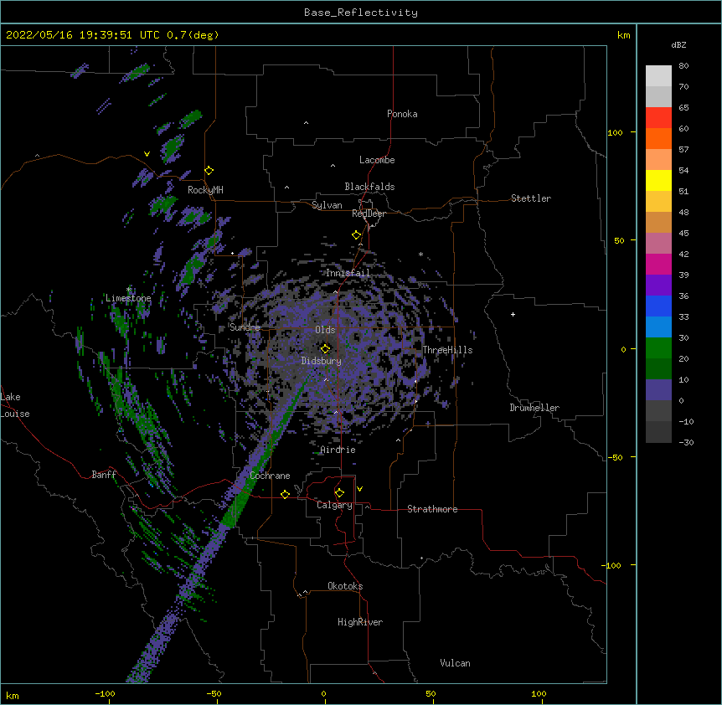The image size is (722, 705).
Task: Select the slate purple 0-10 dBZ legend swatch
Action: click(658, 390)
